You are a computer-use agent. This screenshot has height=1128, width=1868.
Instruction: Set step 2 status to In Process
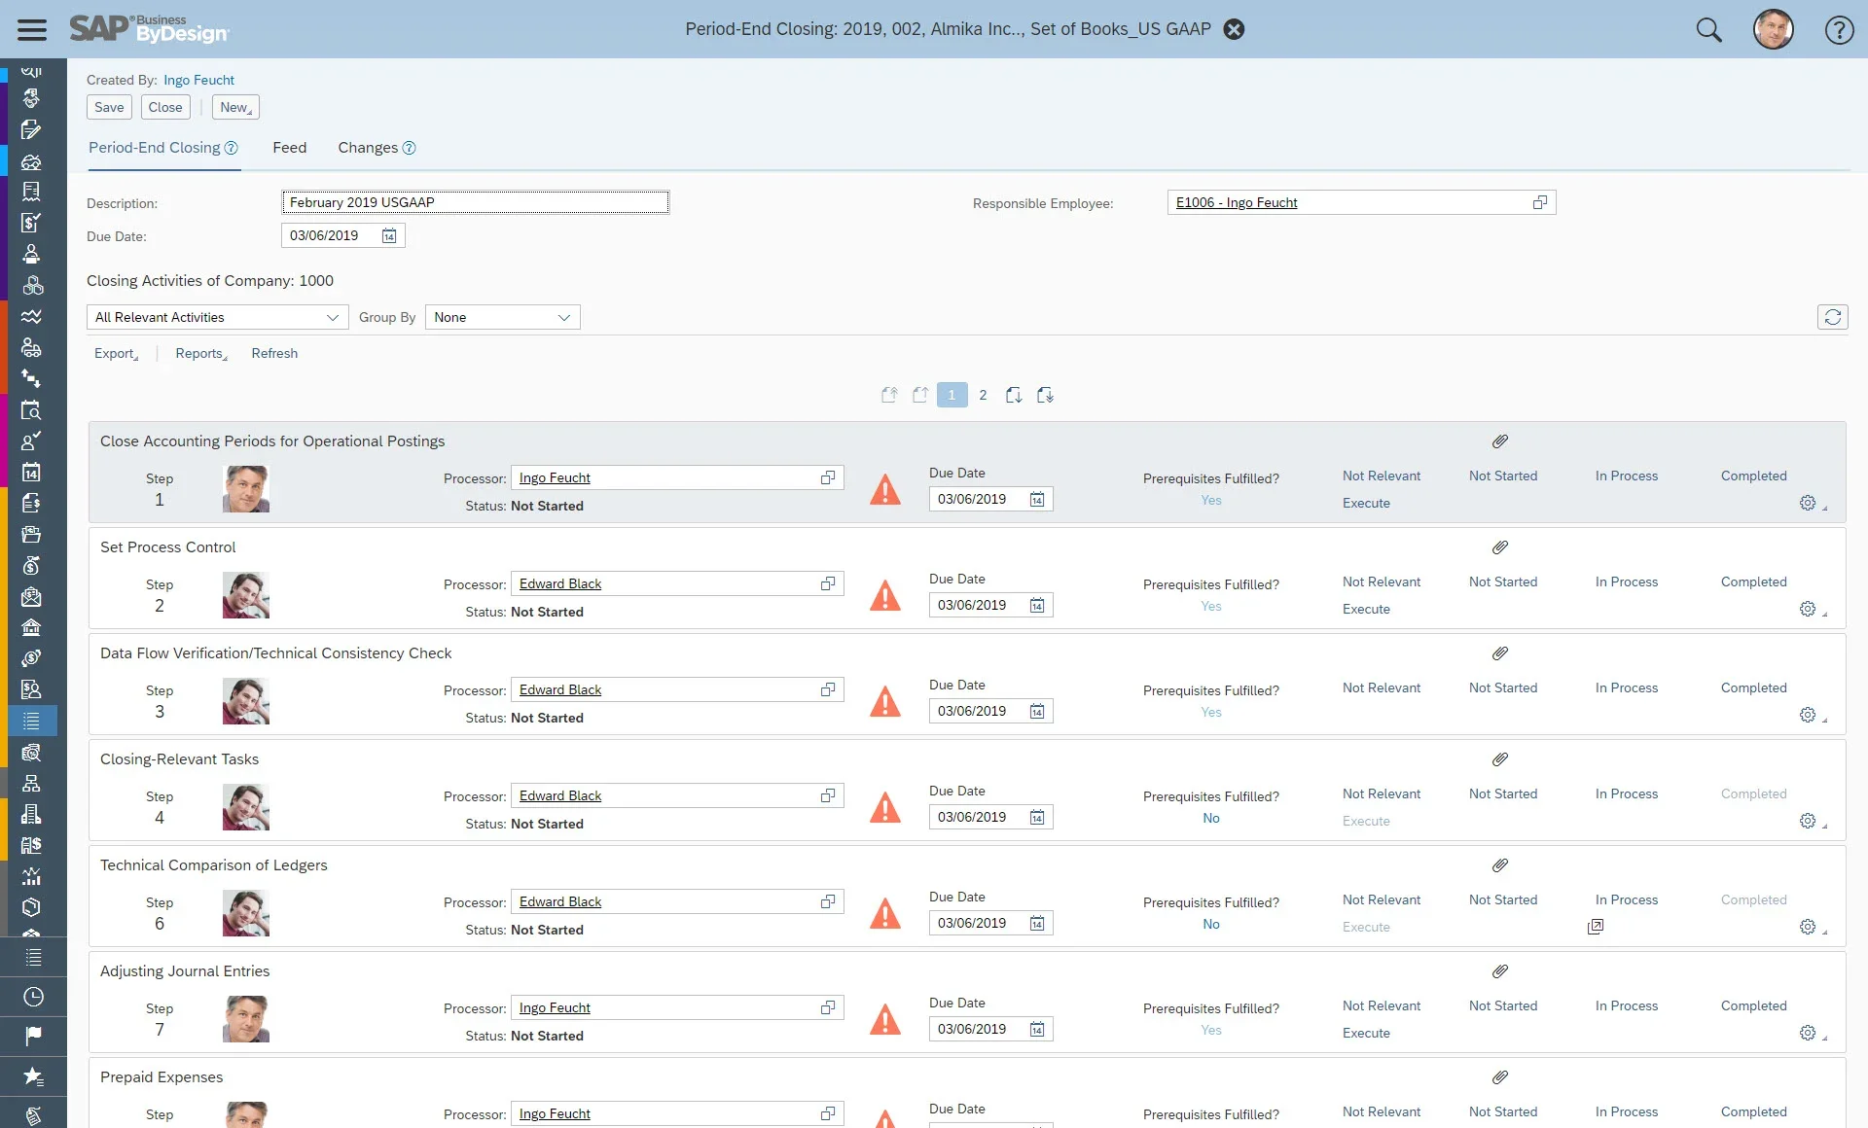click(1626, 582)
